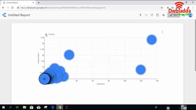Open a new browser tab

click(x=39, y=3)
